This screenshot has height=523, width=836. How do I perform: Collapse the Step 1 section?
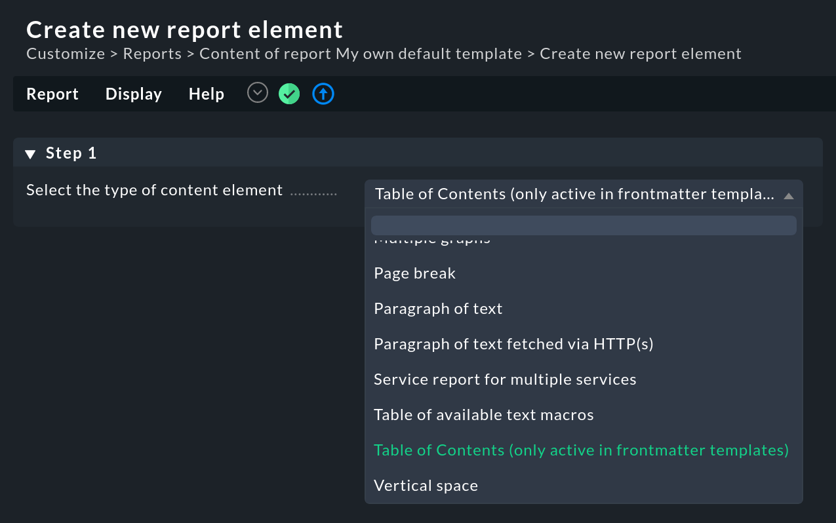coord(30,154)
